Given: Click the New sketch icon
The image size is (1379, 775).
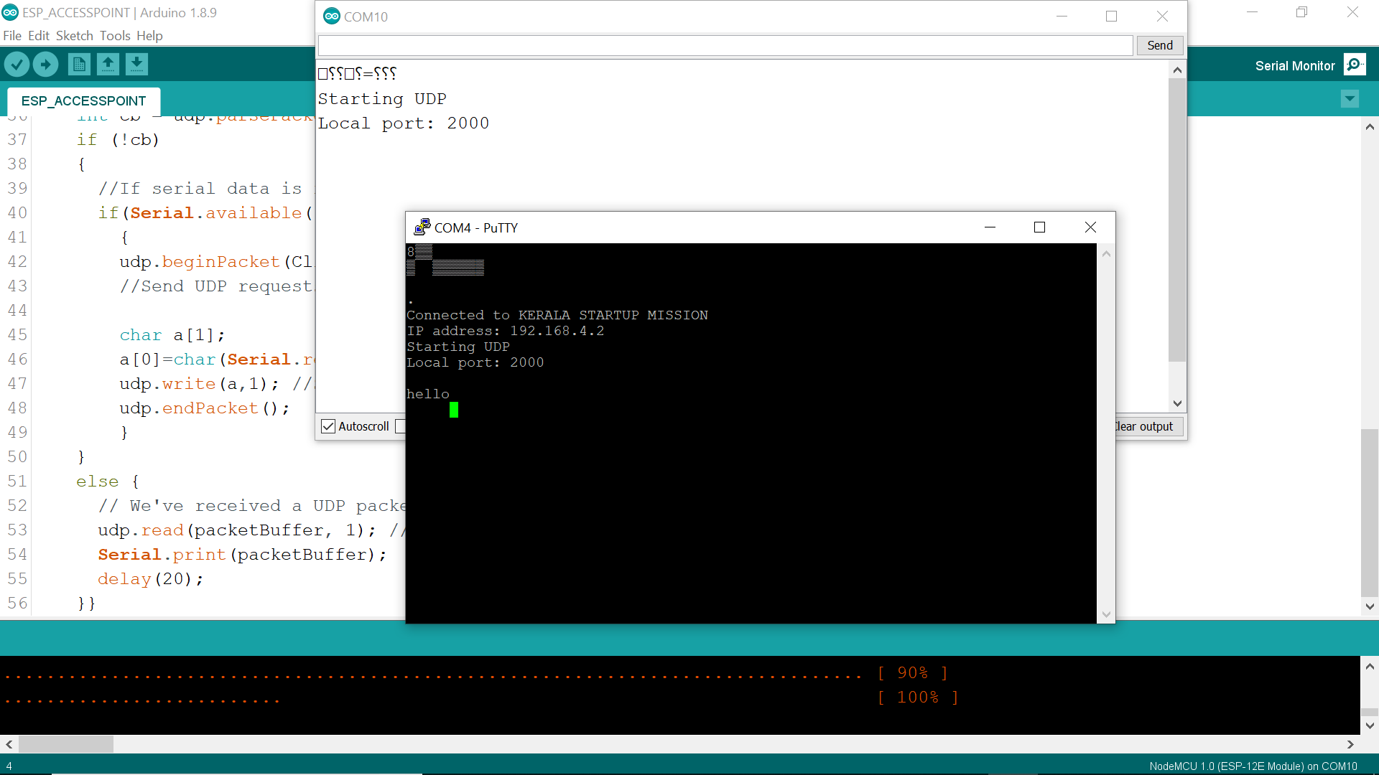Looking at the screenshot, I should coord(79,65).
